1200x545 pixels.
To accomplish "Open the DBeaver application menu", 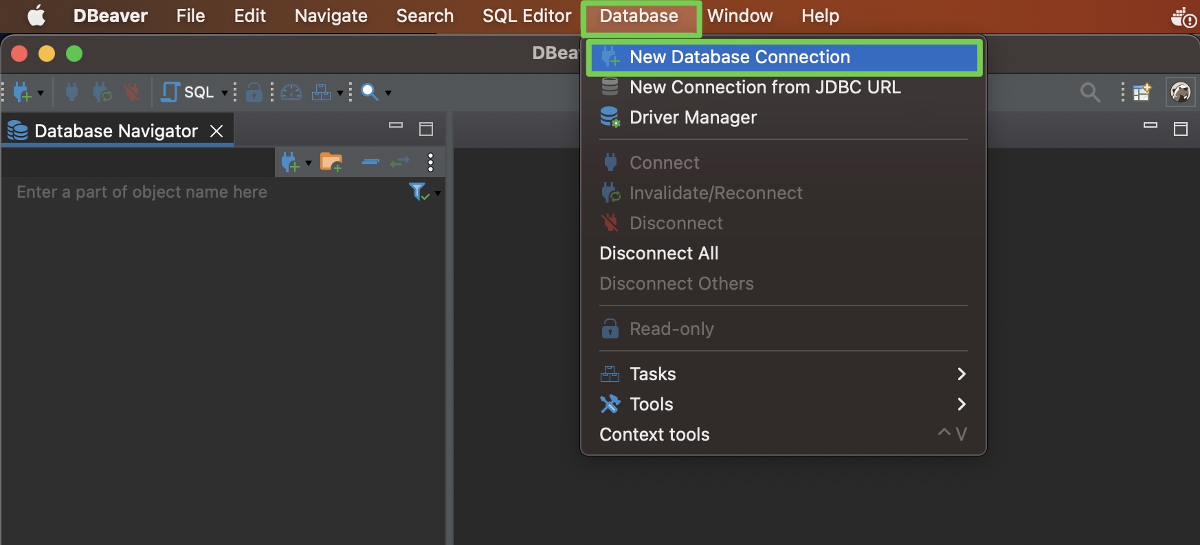I will (110, 16).
